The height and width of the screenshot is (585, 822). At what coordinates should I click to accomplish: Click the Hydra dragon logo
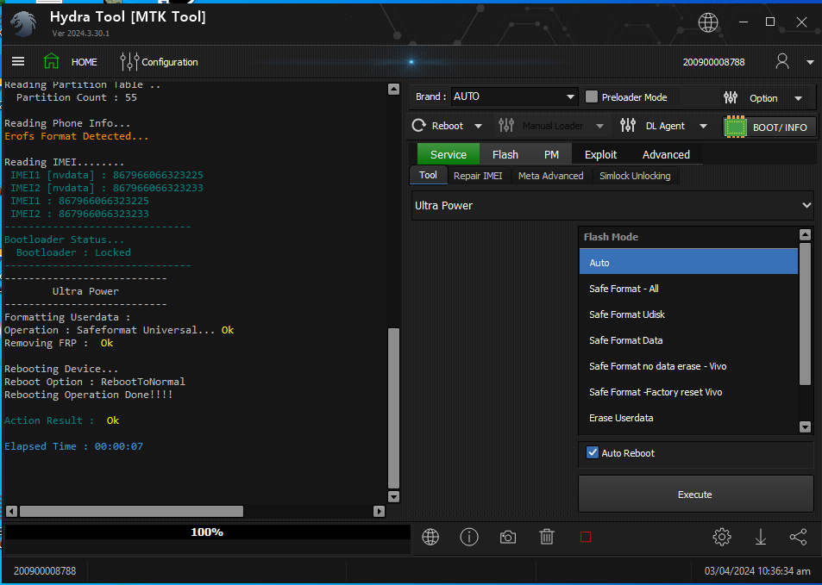coord(23,23)
